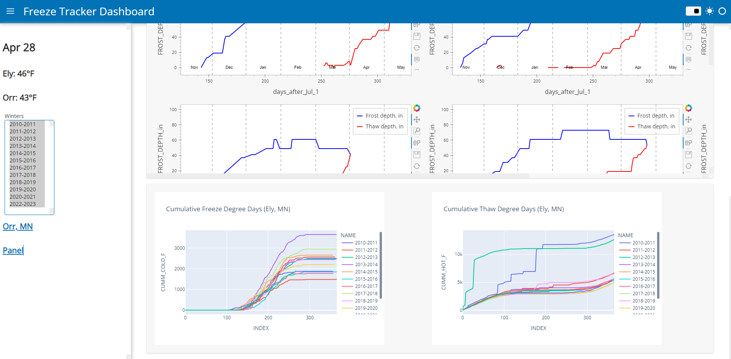This screenshot has width=731, height=359.
Task: Toggle 2015-2016 trace in Freeze Degree Days legend
Action: coord(359,279)
